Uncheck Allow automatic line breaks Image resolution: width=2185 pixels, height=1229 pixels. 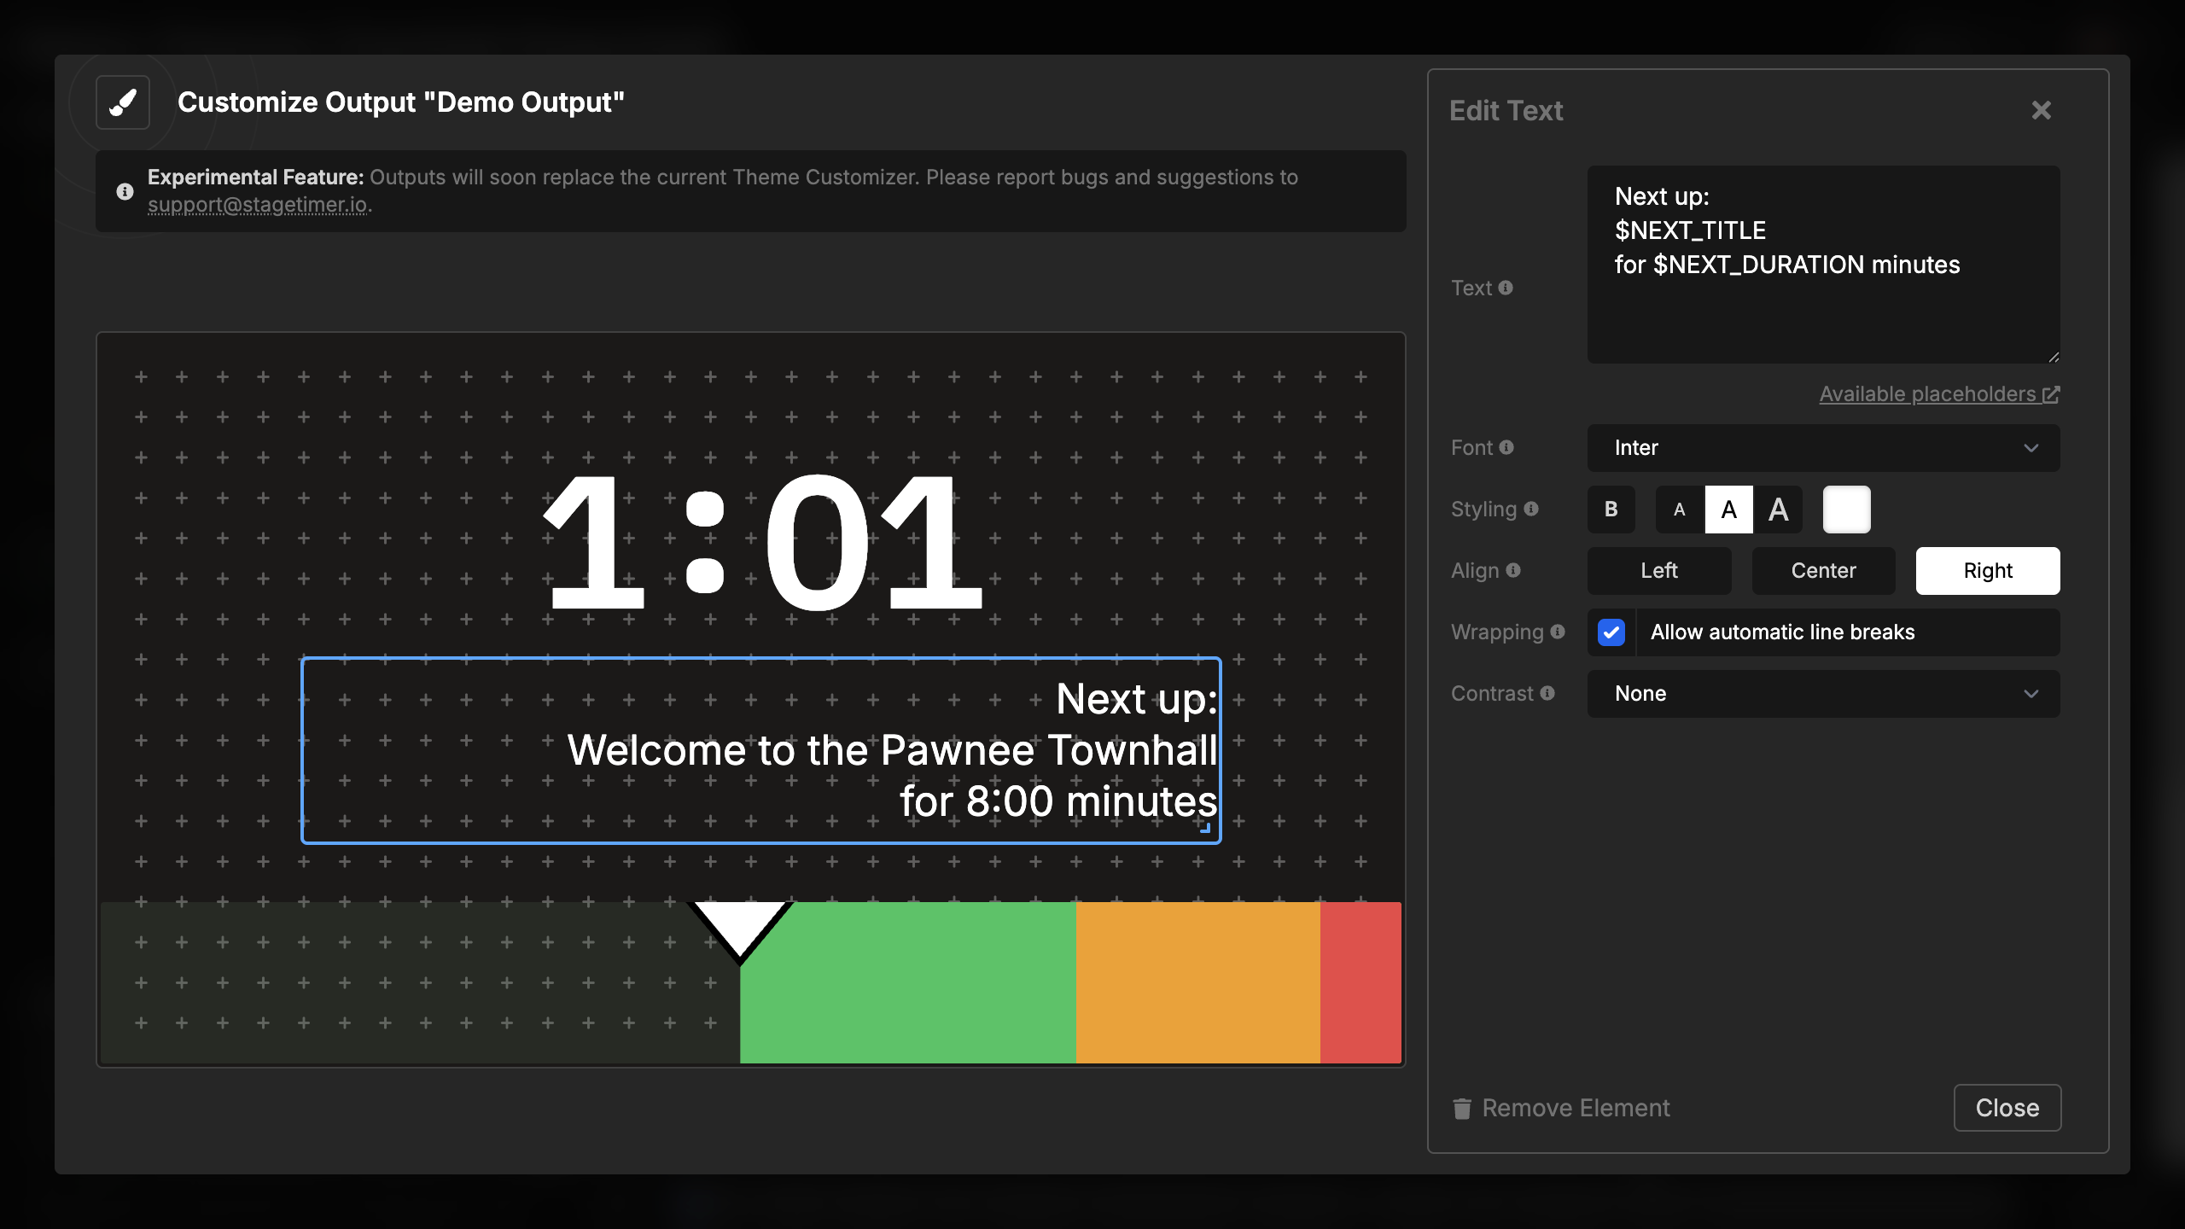[1611, 632]
